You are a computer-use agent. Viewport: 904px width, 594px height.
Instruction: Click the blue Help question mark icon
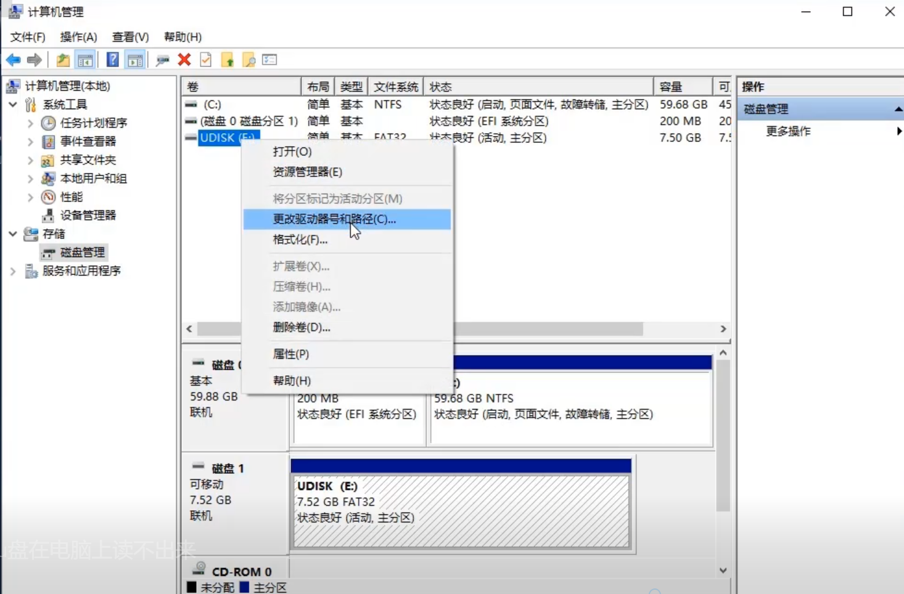pos(112,60)
